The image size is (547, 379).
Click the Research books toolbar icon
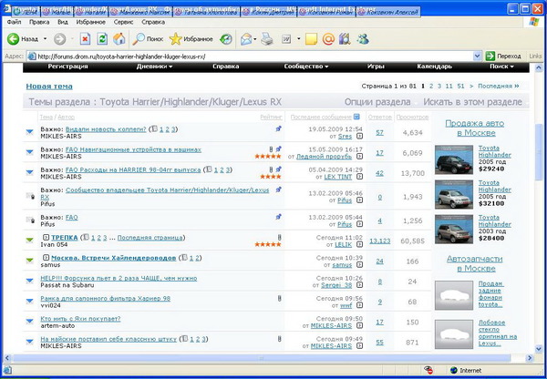click(345, 39)
